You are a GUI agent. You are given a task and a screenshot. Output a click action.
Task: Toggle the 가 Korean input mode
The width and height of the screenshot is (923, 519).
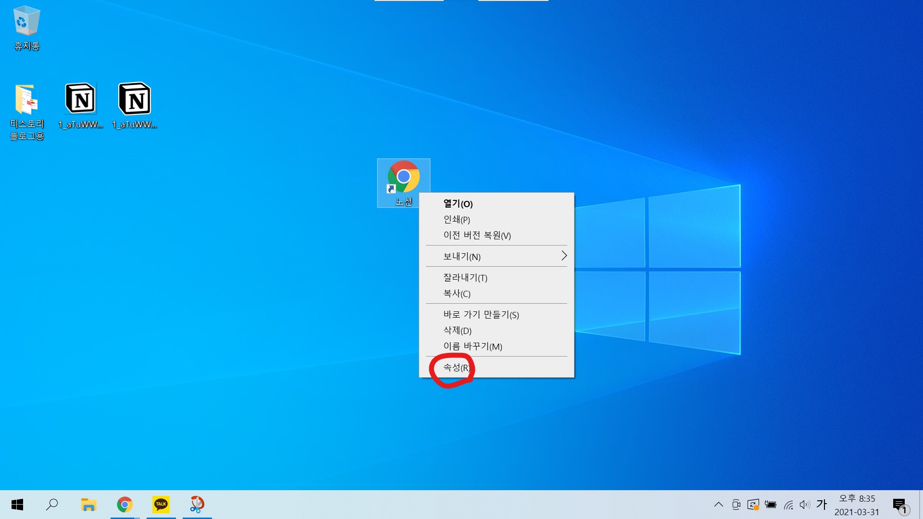click(822, 505)
